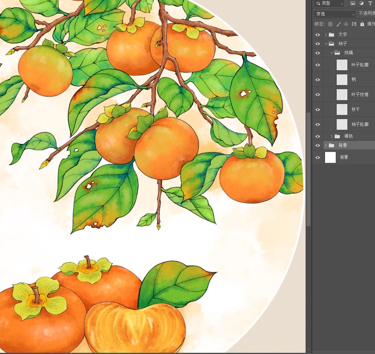This screenshot has width=375, height=354.
Task: Select the 叶子轮廓 layer thumbnail
Action: (x=342, y=65)
